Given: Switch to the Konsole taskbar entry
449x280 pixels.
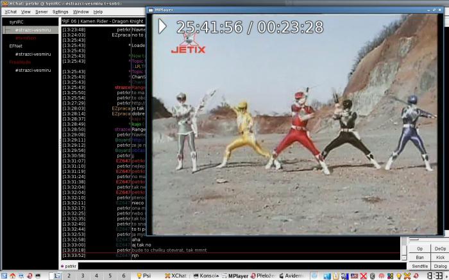Looking at the screenshot, I should (x=206, y=276).
